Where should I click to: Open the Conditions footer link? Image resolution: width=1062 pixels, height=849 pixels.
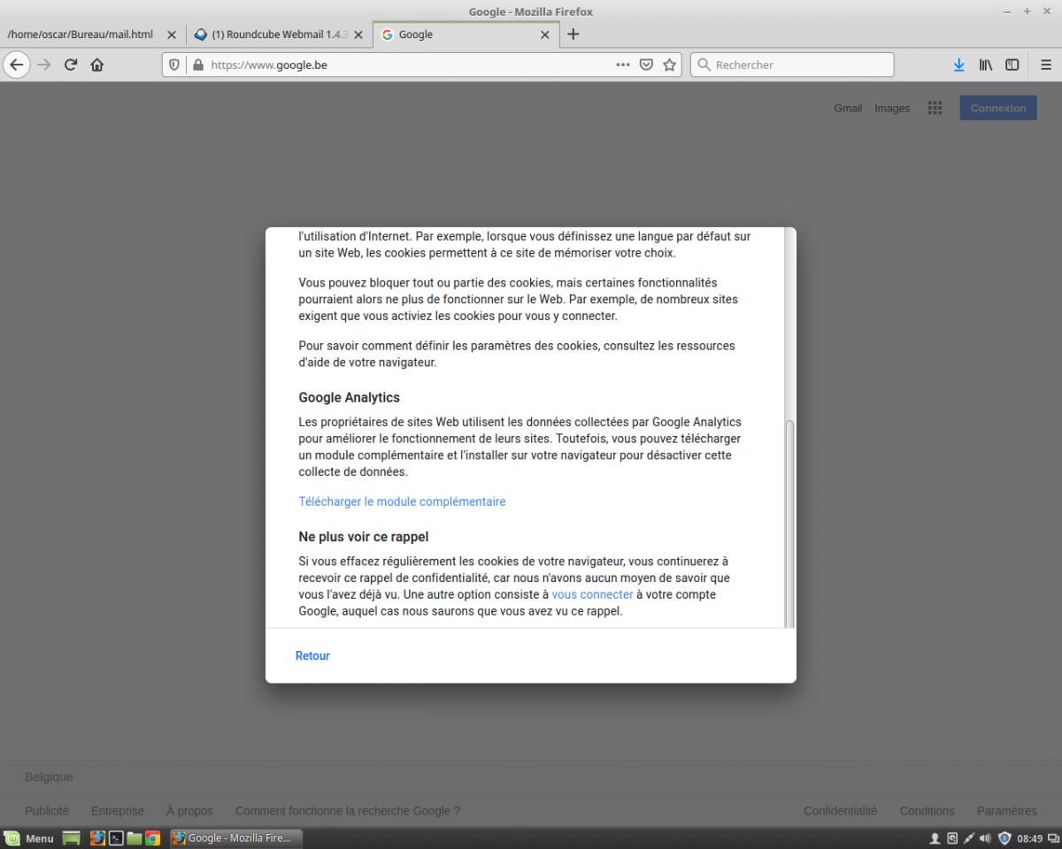(927, 810)
